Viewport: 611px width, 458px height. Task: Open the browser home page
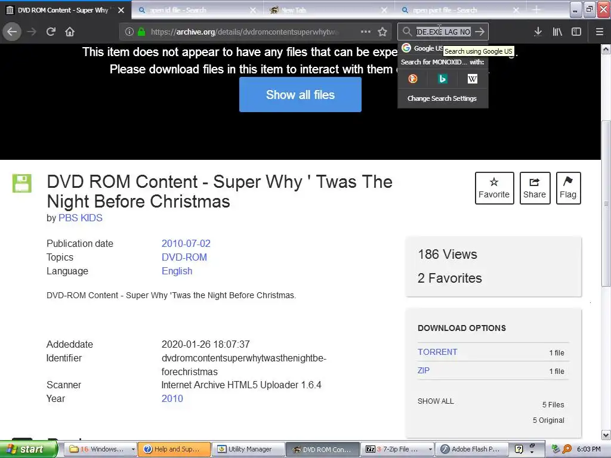[70, 32]
